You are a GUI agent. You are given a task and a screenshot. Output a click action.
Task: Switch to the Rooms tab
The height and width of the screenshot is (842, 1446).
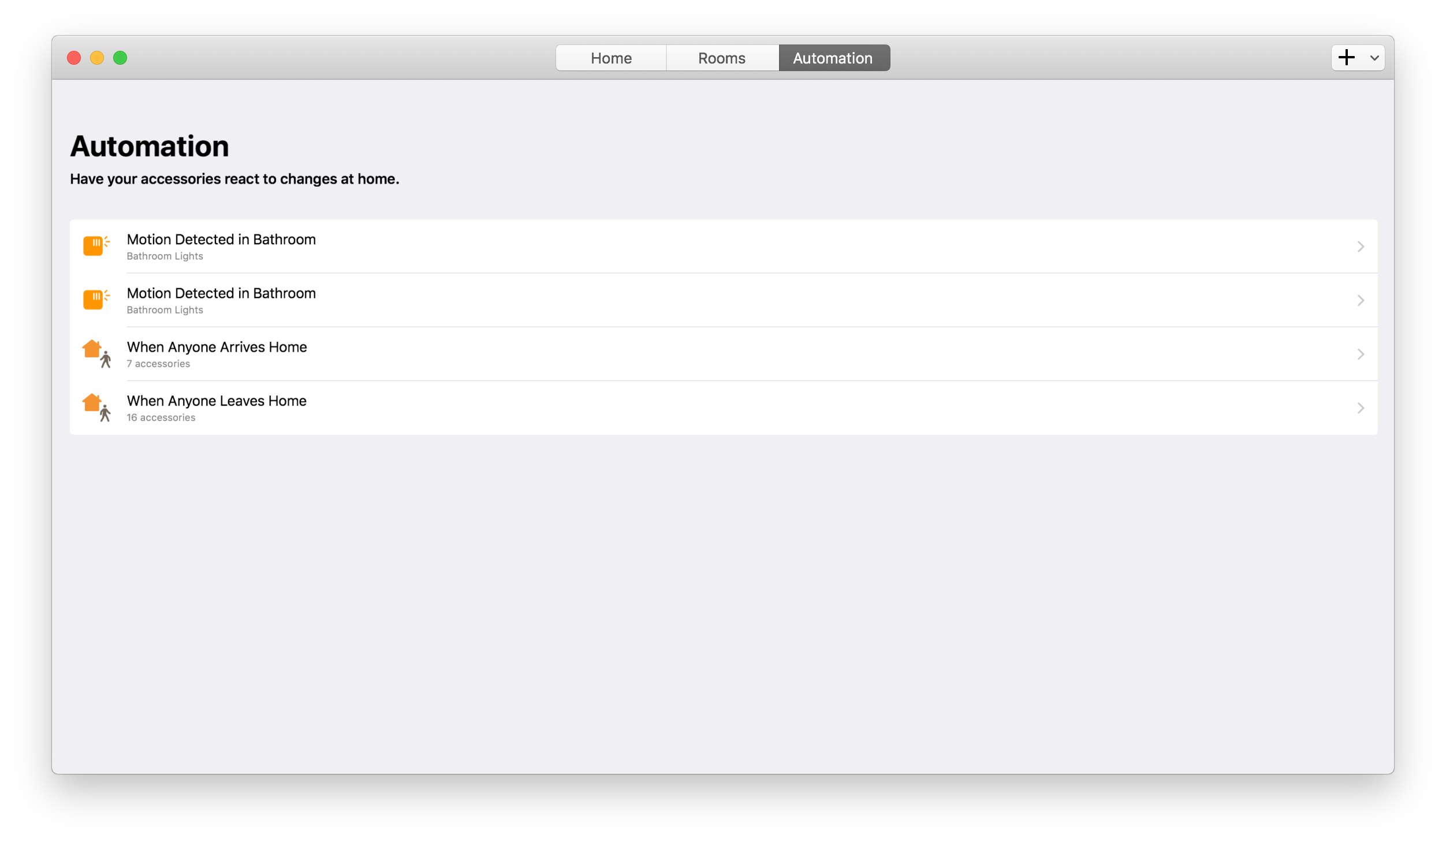[x=722, y=58]
